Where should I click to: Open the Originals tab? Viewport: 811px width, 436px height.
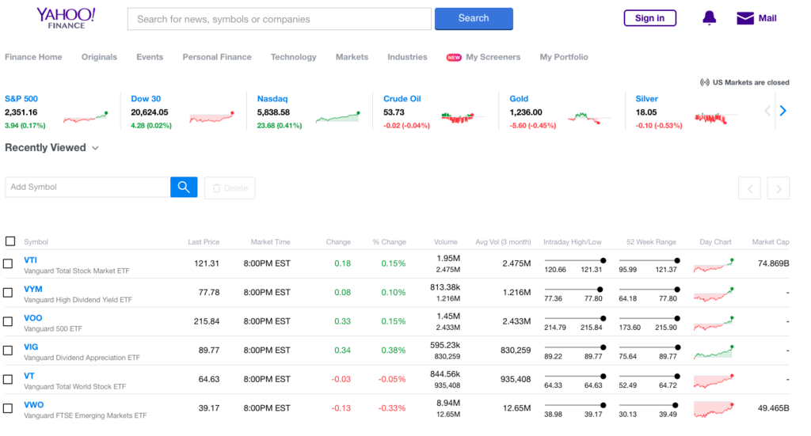pos(99,57)
